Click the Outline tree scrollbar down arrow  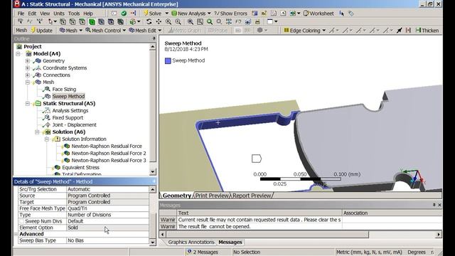click(153, 172)
